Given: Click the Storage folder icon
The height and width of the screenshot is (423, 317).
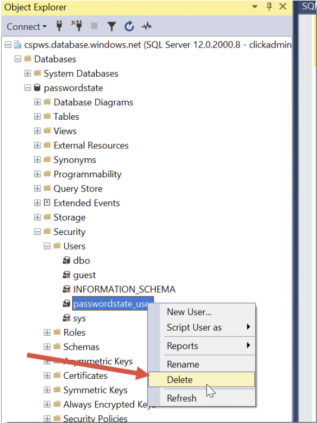Looking at the screenshot, I should (47, 217).
